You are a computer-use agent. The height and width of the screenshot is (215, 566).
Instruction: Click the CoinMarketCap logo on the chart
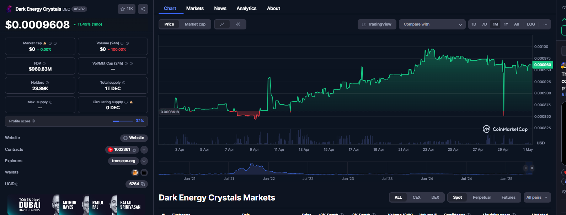[x=505, y=129]
